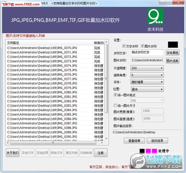Select the row IMG_0388.JPG

point(55,128)
